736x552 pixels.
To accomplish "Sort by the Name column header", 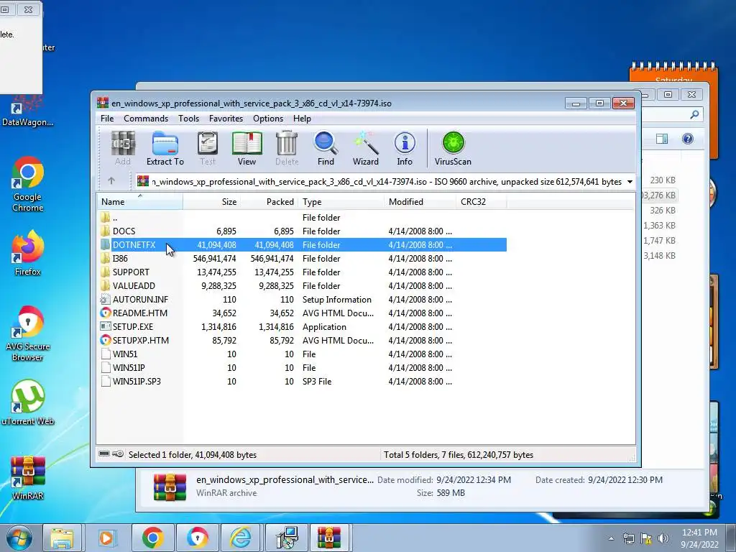I will point(140,202).
